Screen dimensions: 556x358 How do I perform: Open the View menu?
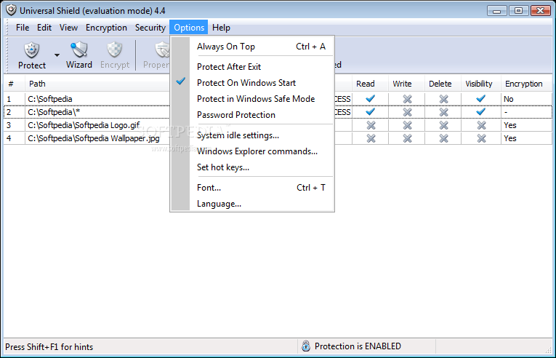68,28
